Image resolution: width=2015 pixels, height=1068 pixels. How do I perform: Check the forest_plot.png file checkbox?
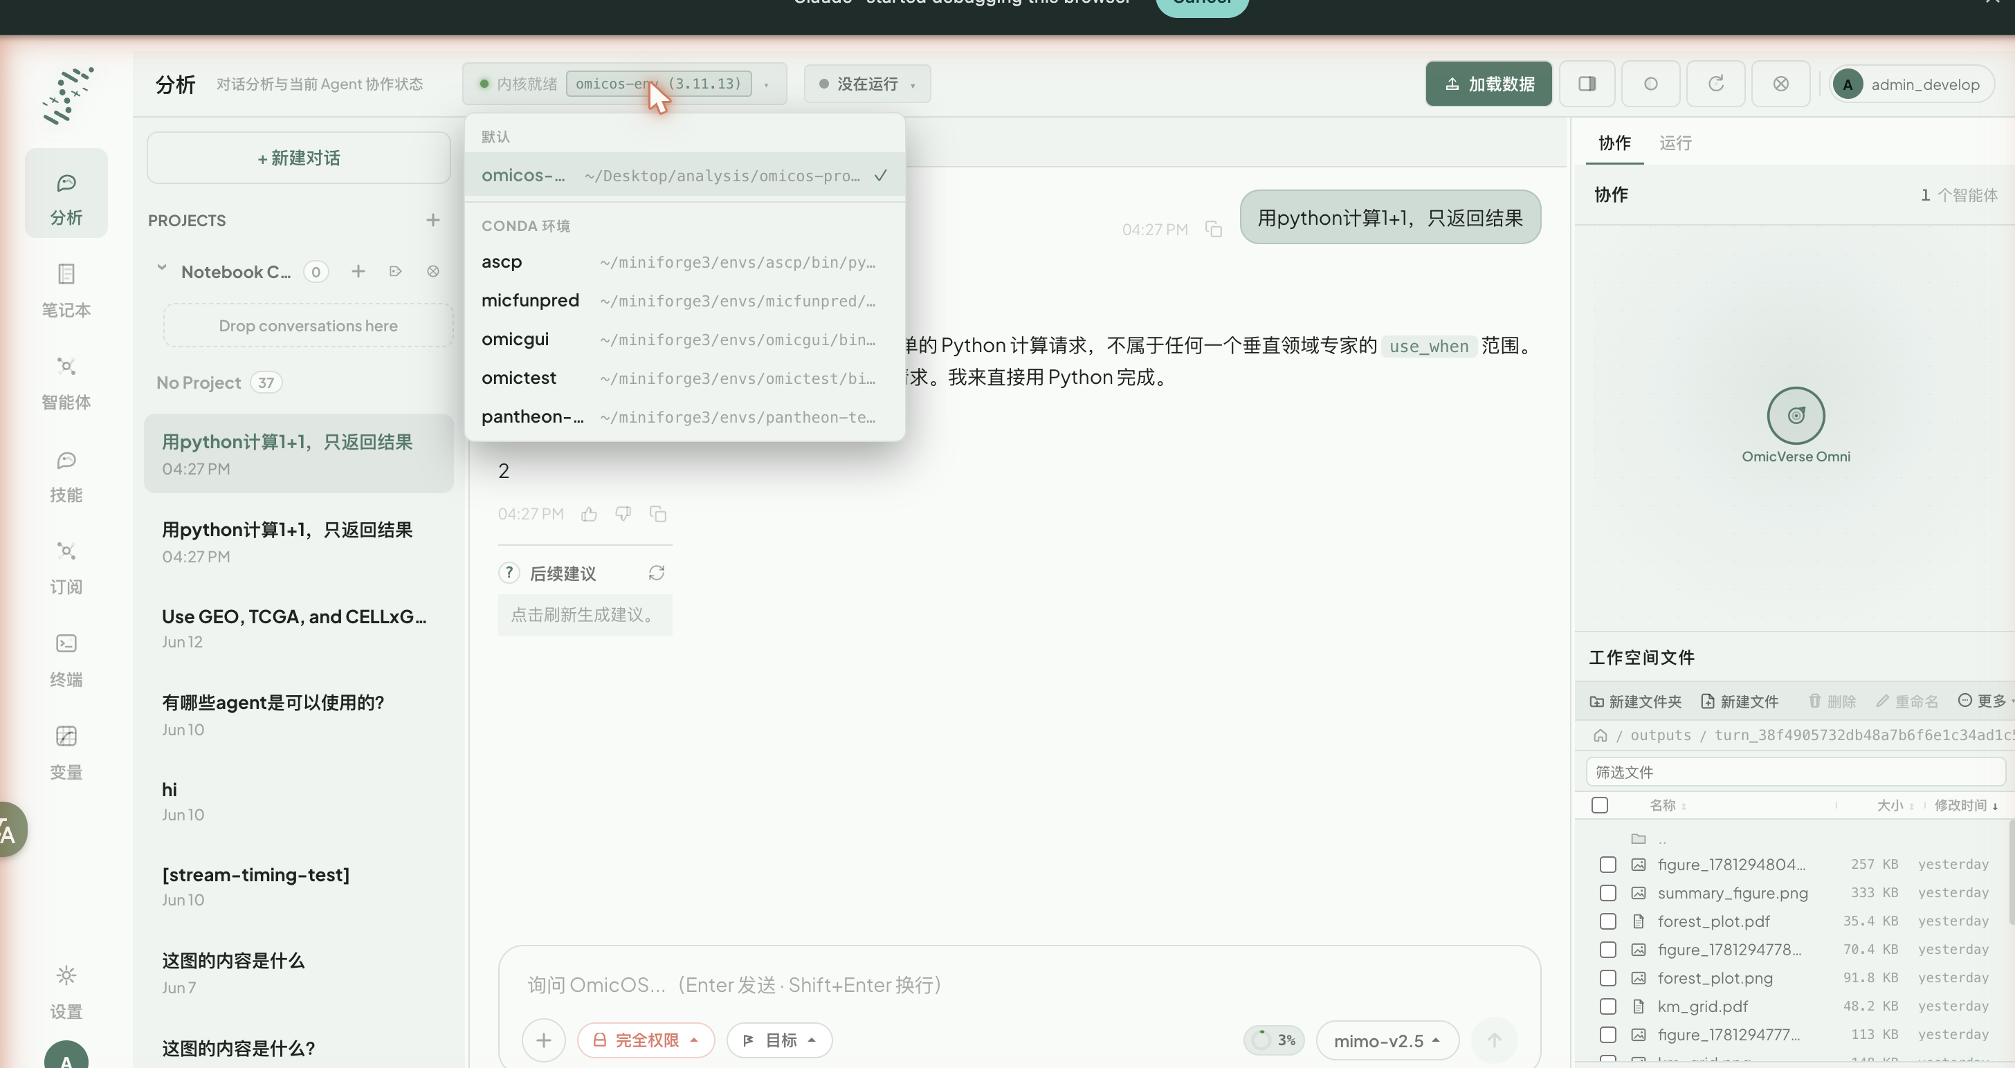1607,978
